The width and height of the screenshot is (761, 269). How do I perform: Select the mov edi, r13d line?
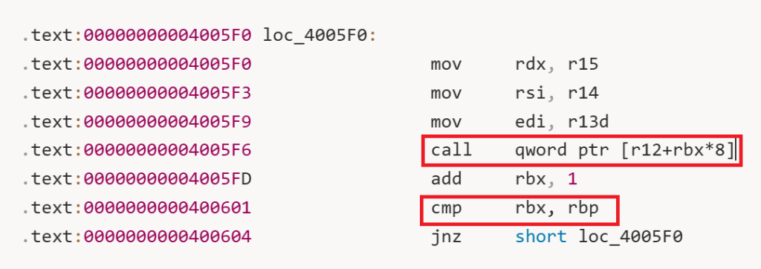point(519,122)
